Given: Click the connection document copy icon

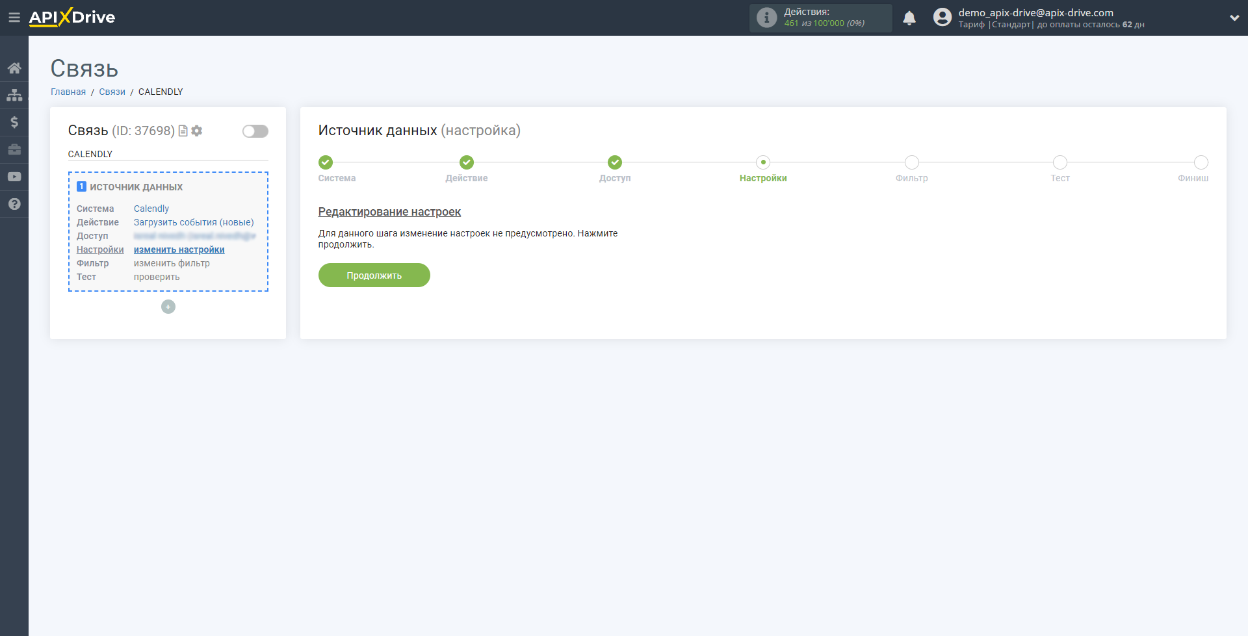Looking at the screenshot, I should click(183, 131).
